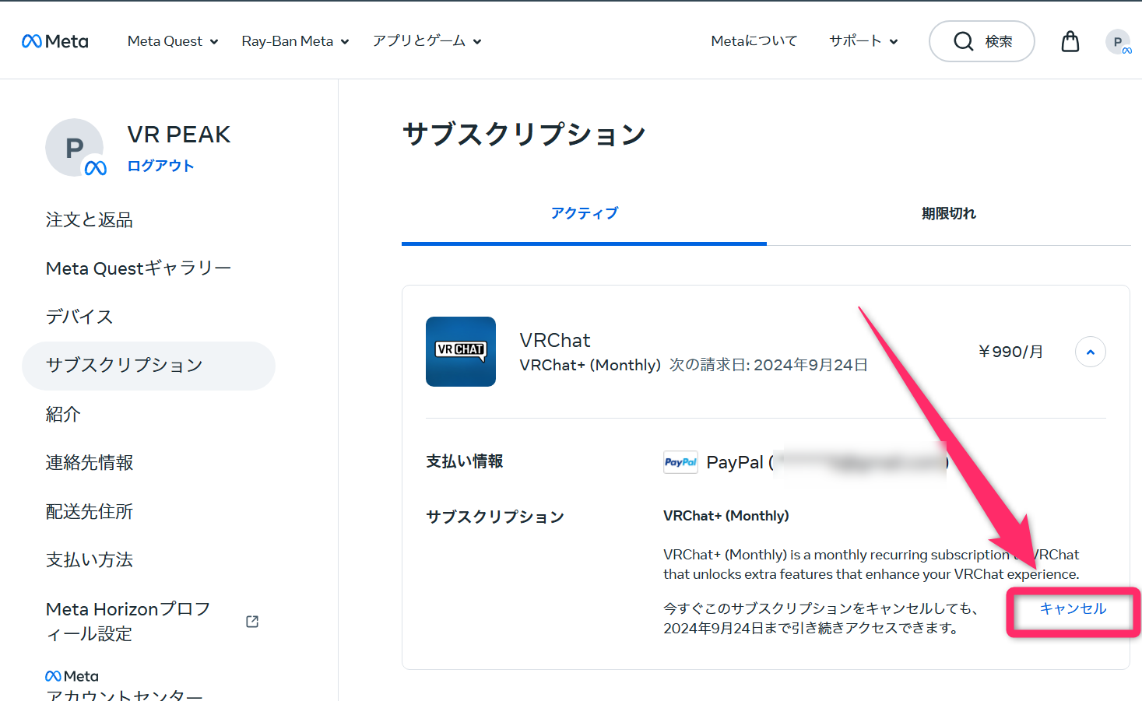
Task: Click the Meta logo in header
Action: click(55, 41)
